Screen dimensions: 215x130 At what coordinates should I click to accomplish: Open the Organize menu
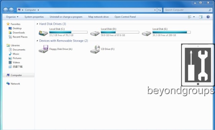click(12, 17)
